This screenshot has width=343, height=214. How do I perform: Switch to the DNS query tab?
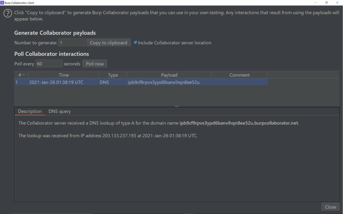tap(59, 111)
